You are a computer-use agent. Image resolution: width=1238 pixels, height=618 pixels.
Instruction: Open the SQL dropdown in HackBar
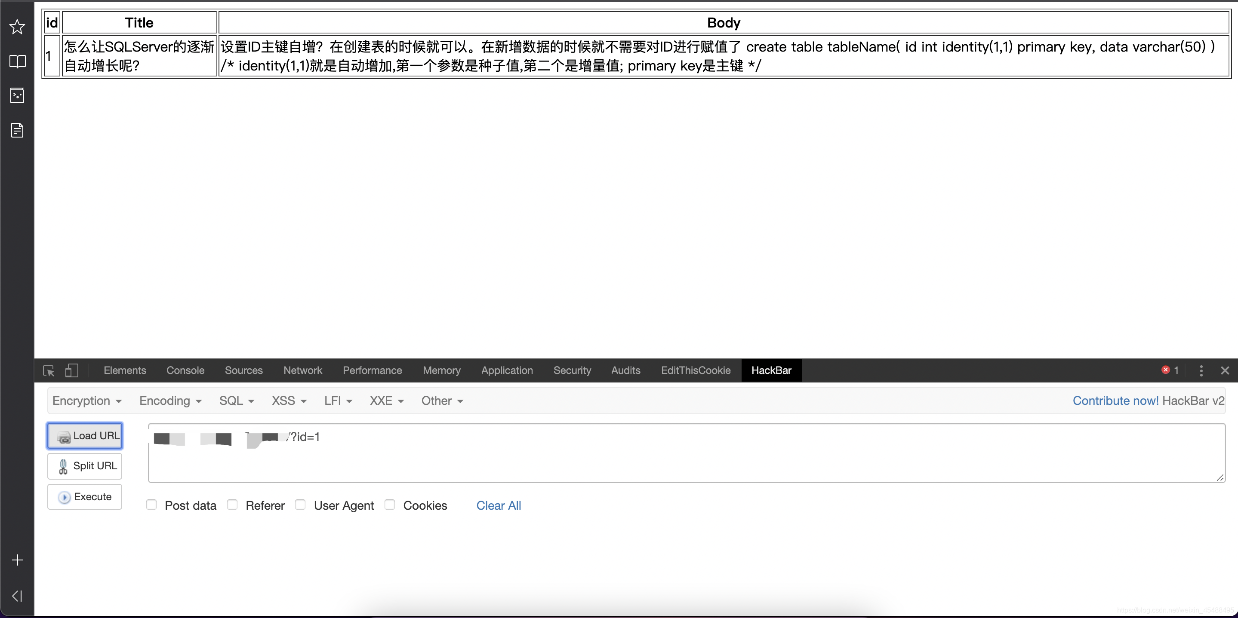[237, 401]
